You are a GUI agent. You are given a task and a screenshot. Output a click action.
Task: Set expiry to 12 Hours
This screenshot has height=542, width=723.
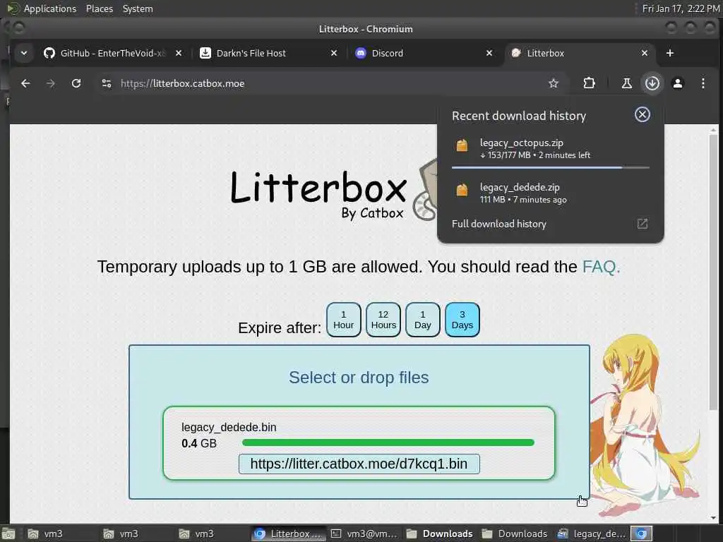point(383,320)
